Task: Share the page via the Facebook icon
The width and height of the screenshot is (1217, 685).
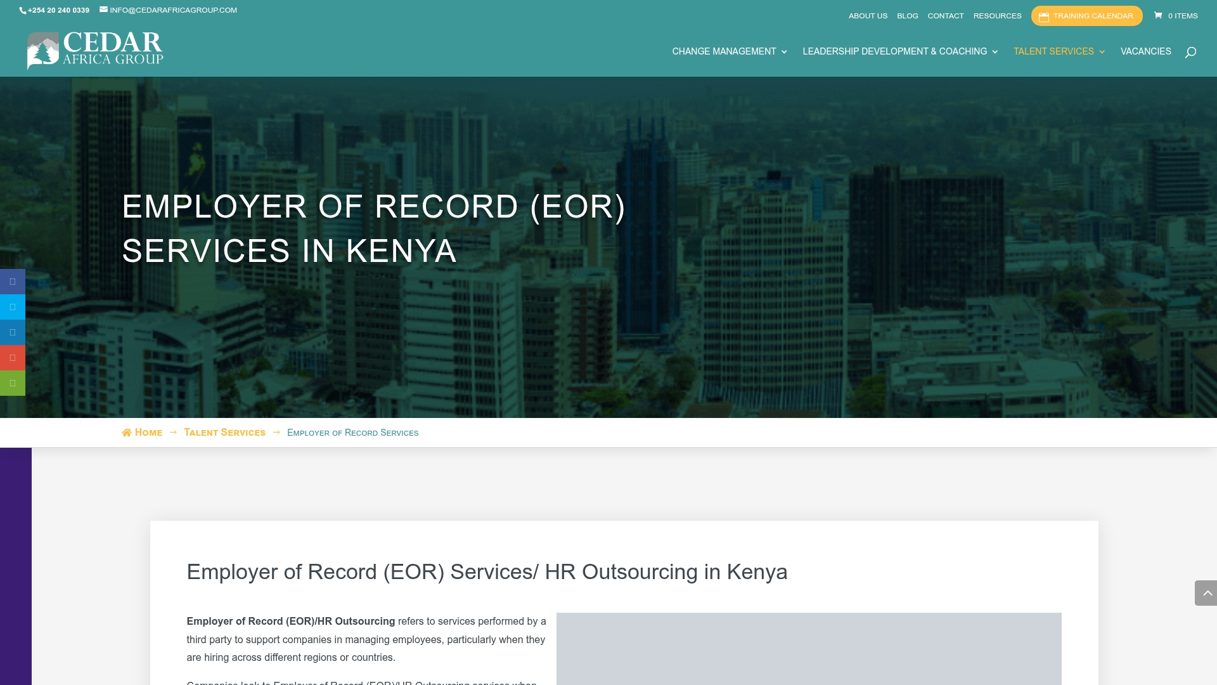Action: pyautogui.click(x=12, y=281)
